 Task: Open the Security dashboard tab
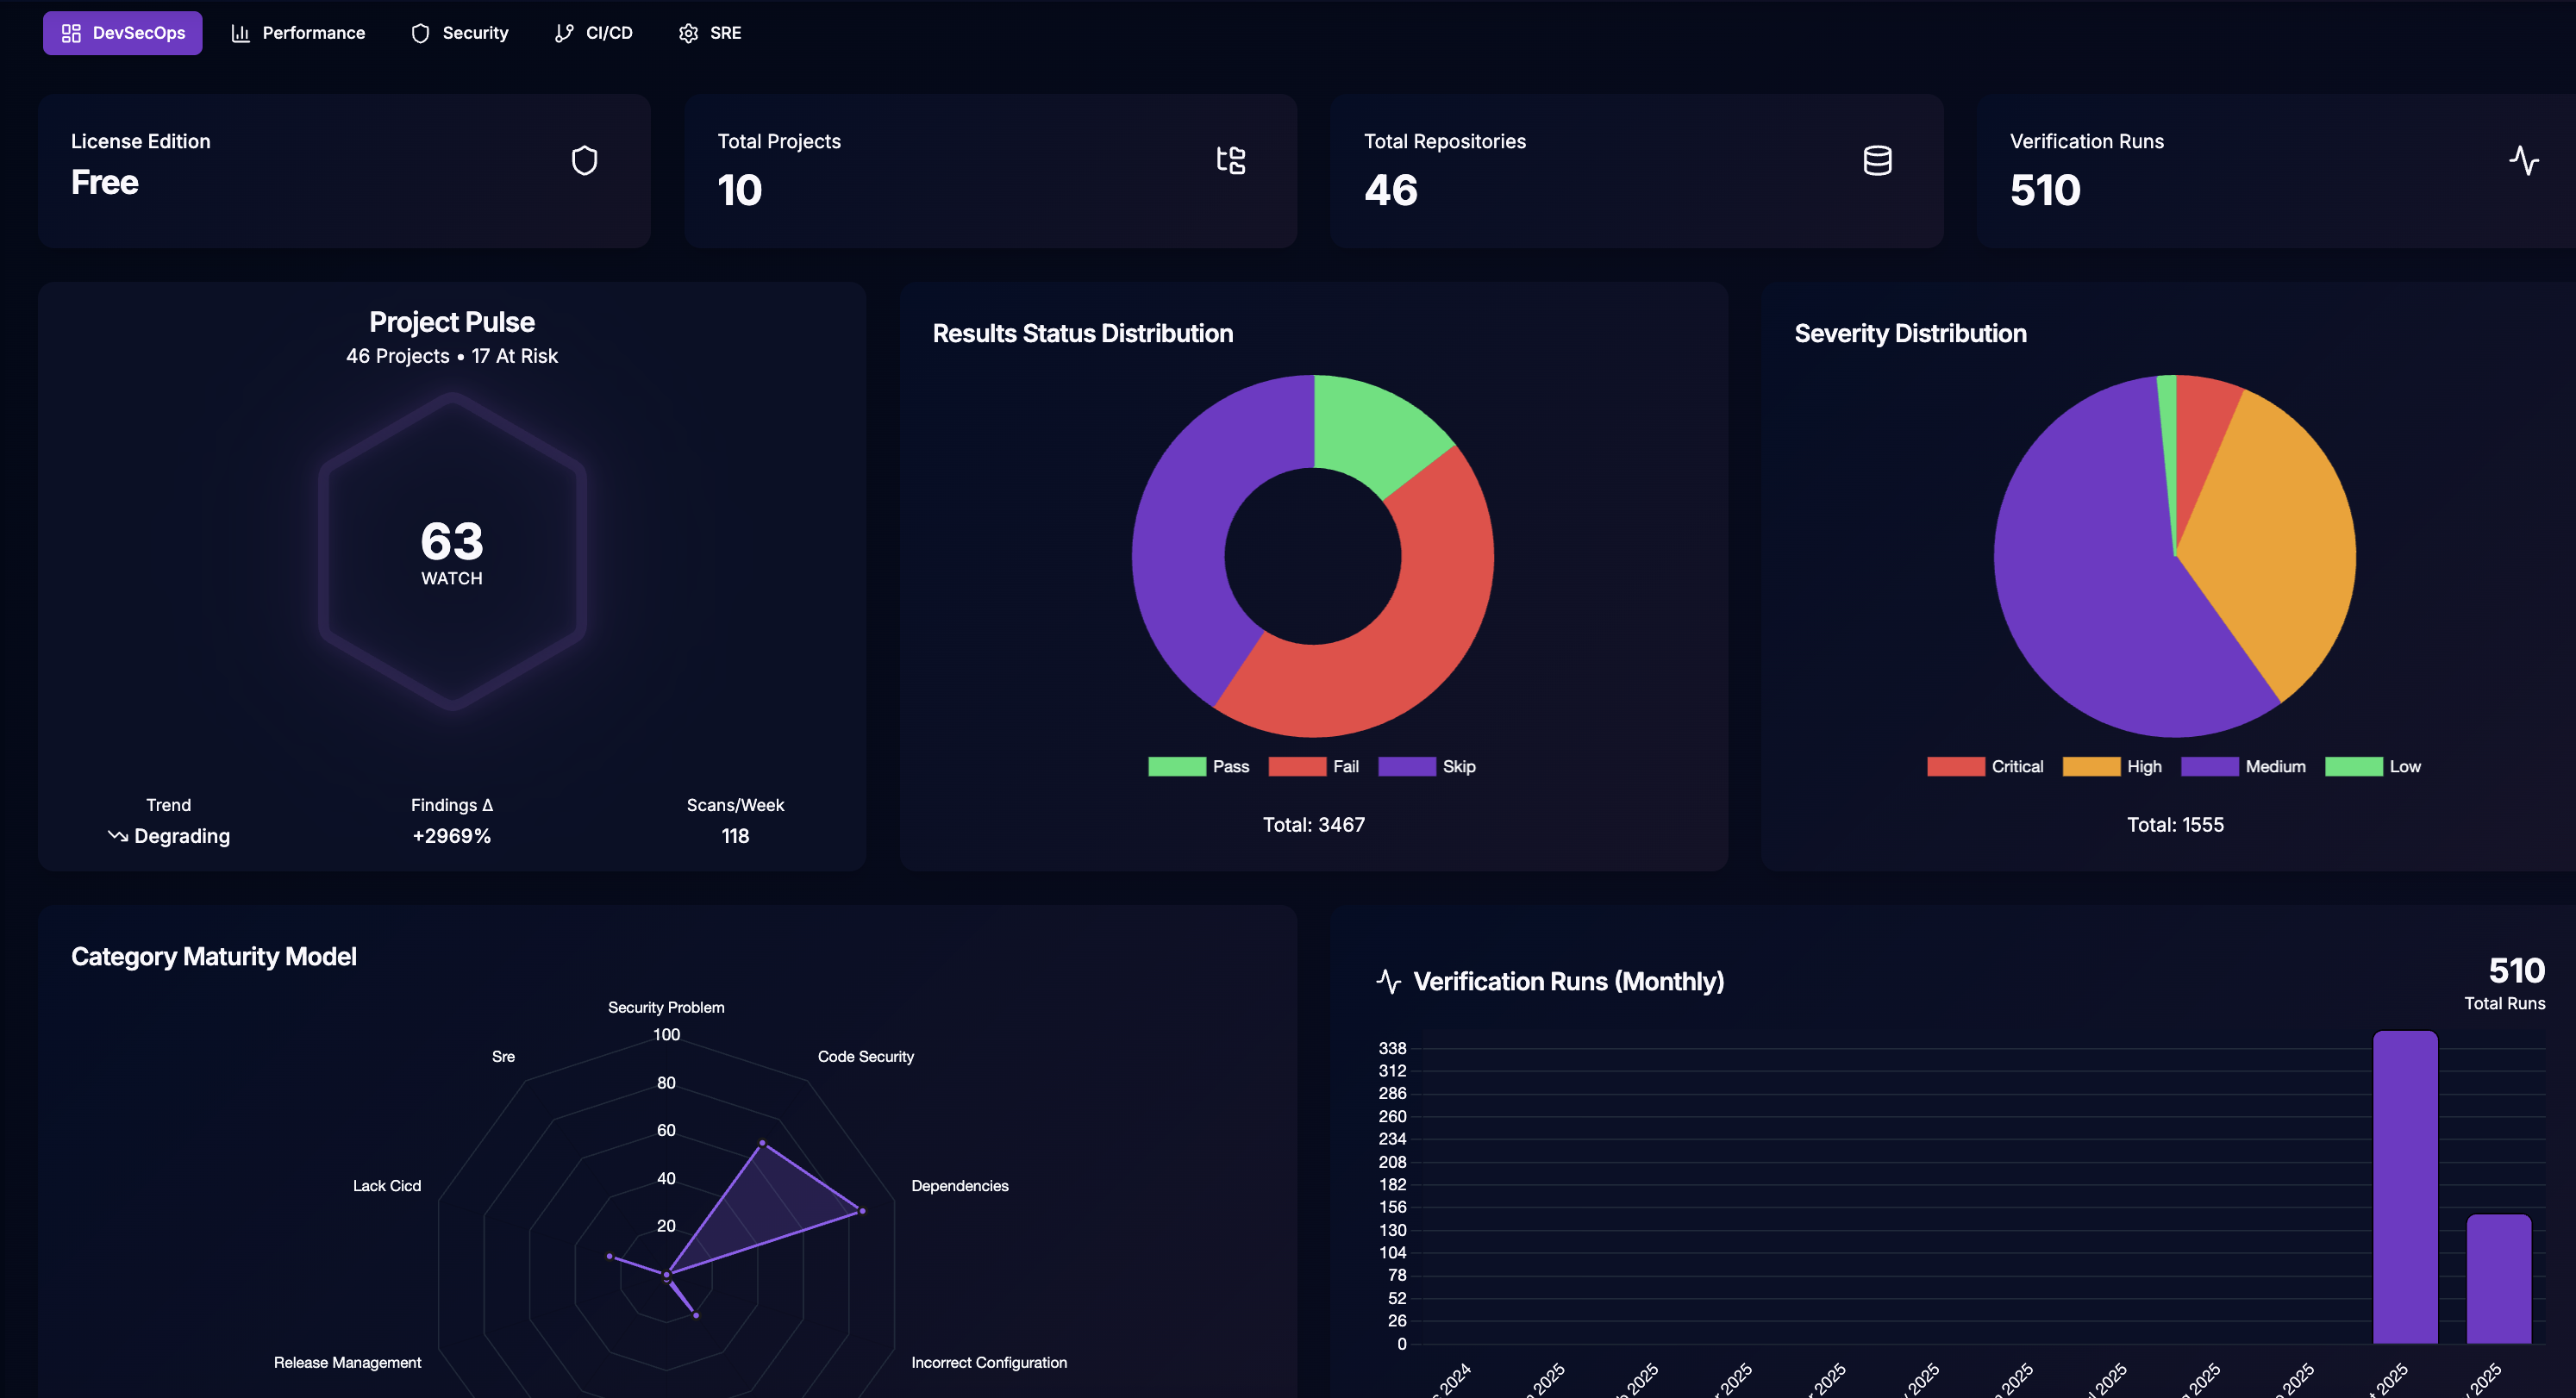point(459,32)
